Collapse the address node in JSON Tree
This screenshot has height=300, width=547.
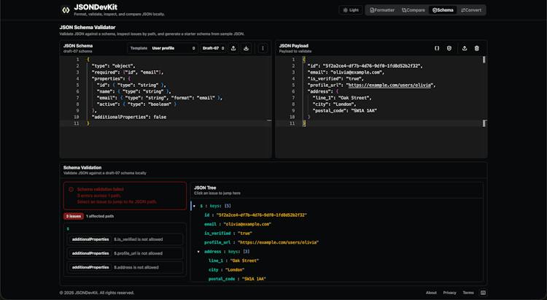coord(198,251)
